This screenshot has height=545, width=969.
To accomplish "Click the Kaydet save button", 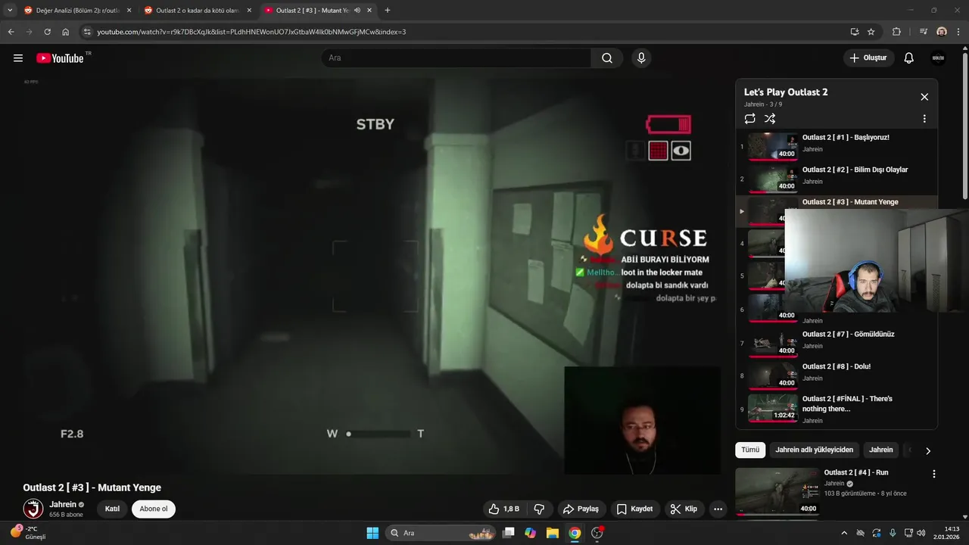I will pyautogui.click(x=634, y=509).
